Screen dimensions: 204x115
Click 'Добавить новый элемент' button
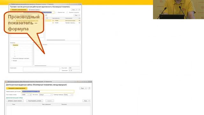click(x=15, y=101)
